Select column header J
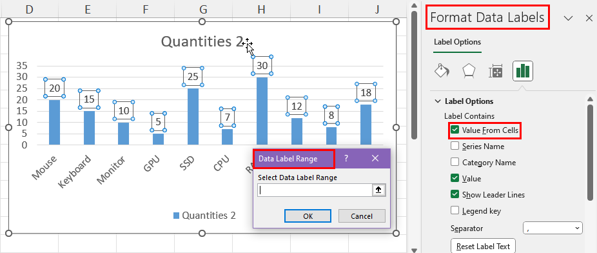This screenshot has height=253, width=597. click(377, 9)
